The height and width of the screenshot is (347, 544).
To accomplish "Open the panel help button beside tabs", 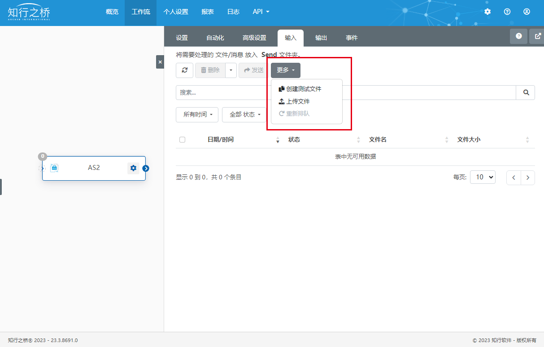I will tap(518, 36).
